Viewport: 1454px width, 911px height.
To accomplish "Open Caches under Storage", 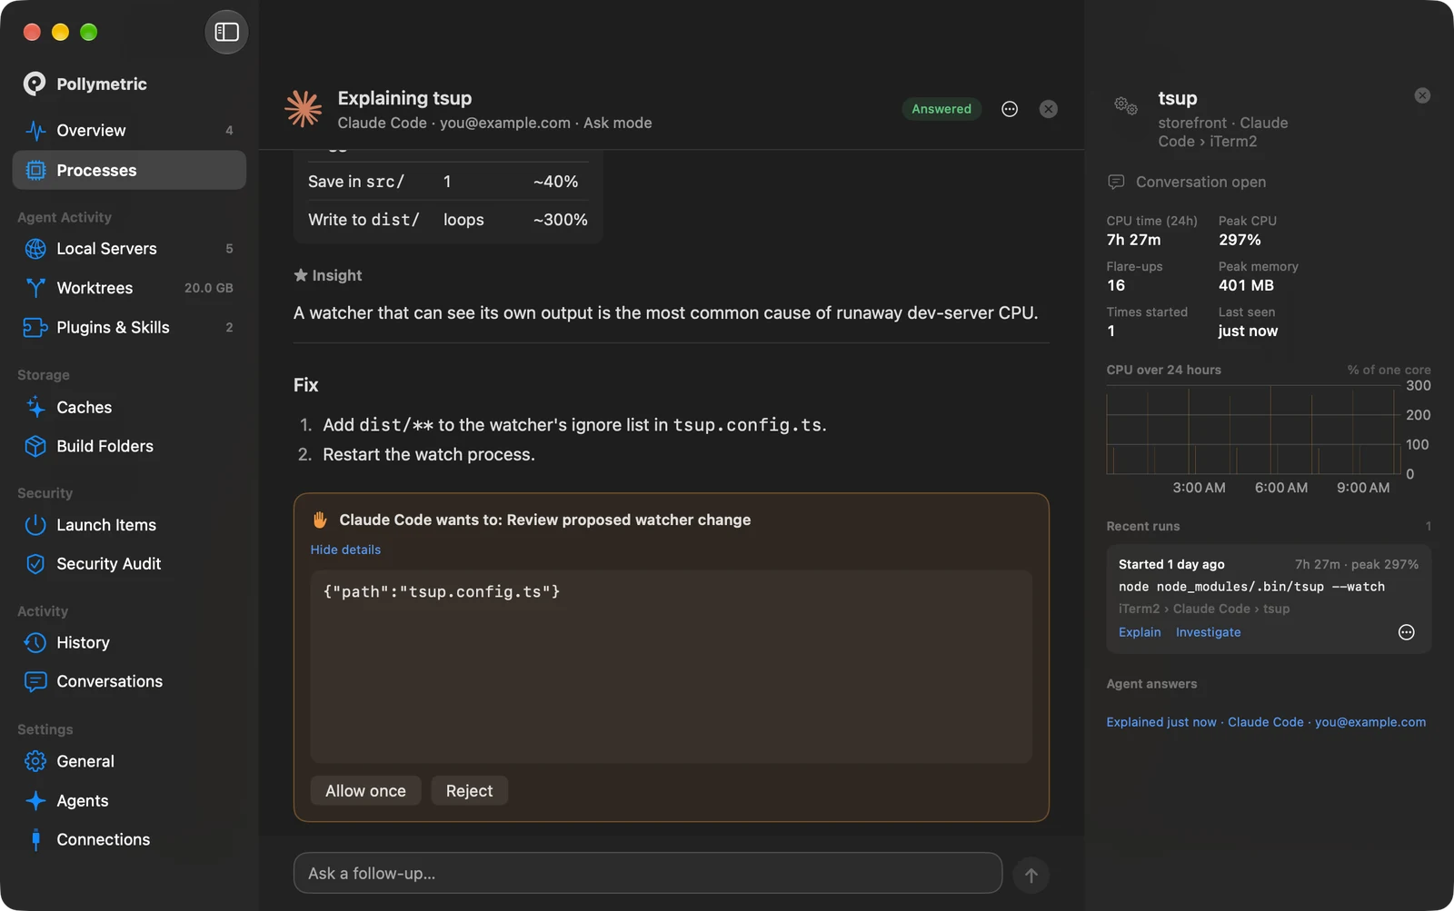I will point(129,407).
